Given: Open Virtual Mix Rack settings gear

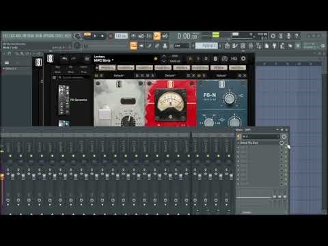Looking at the screenshot, I should [x=243, y=59].
